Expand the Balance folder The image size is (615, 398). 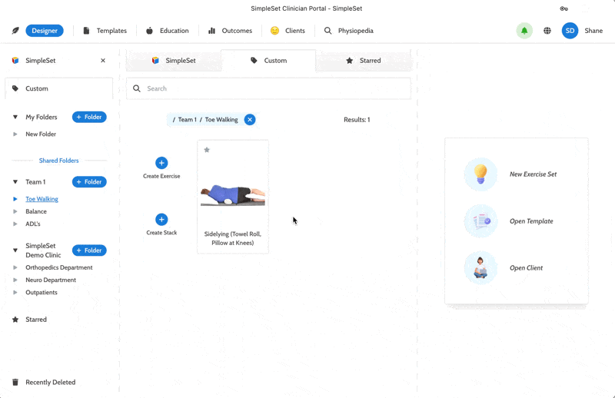pos(15,212)
